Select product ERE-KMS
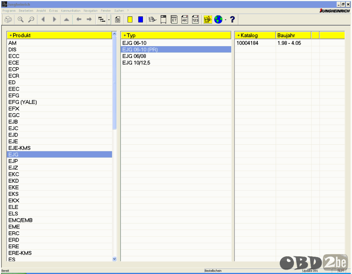 click(59, 253)
